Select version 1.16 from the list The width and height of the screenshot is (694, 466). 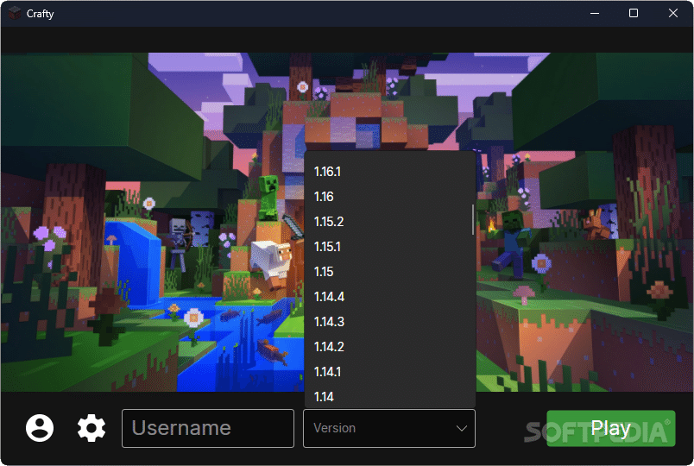pyautogui.click(x=389, y=197)
